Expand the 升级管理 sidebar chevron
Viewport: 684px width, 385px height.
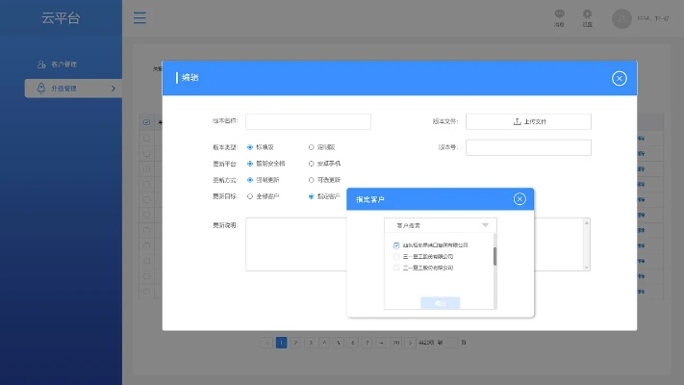tap(114, 89)
